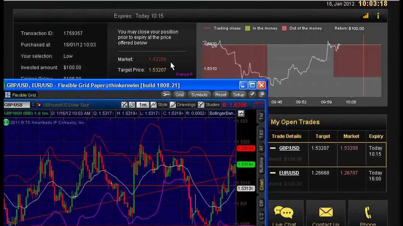Click the In the money green legend swatch
This screenshot has width=403, height=226.
click(x=247, y=28)
